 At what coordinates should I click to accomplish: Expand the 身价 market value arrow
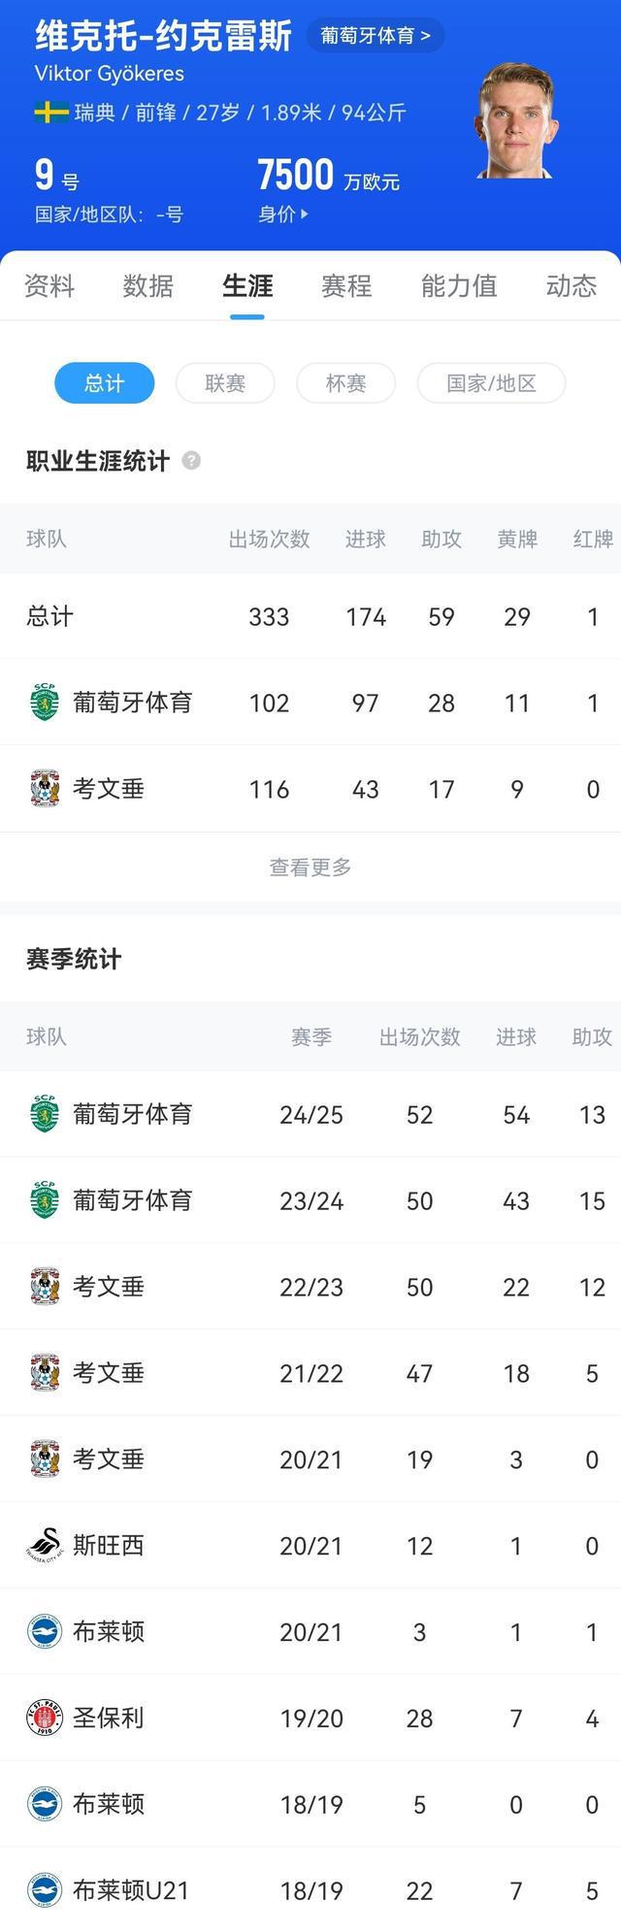pos(305,214)
